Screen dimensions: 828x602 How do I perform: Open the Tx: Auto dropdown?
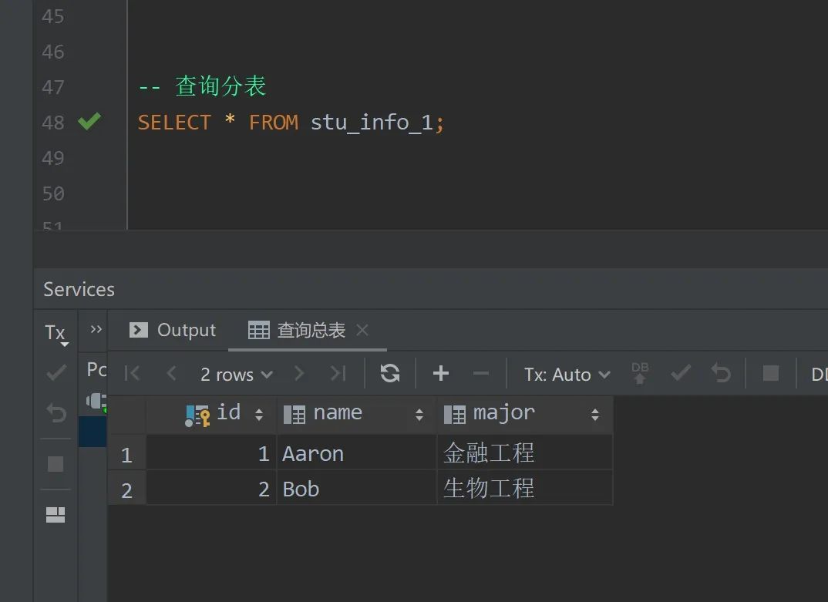click(x=567, y=375)
